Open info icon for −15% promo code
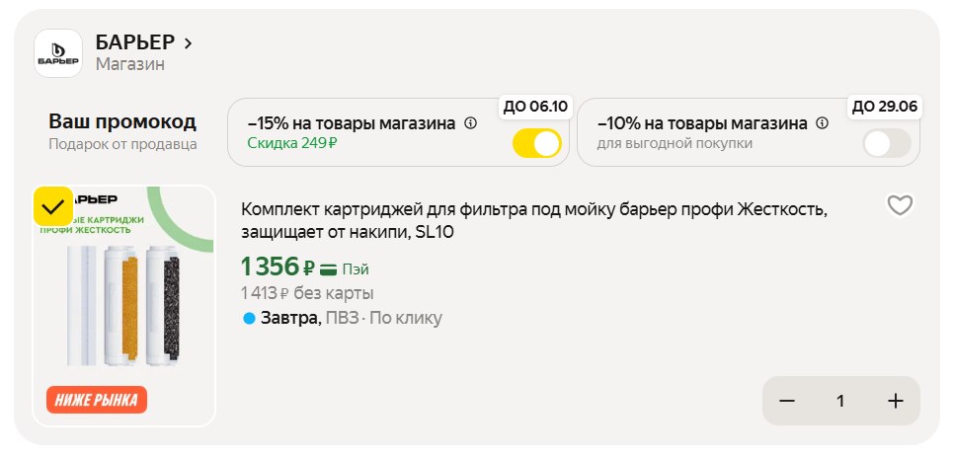This screenshot has height=458, width=954. point(470,124)
